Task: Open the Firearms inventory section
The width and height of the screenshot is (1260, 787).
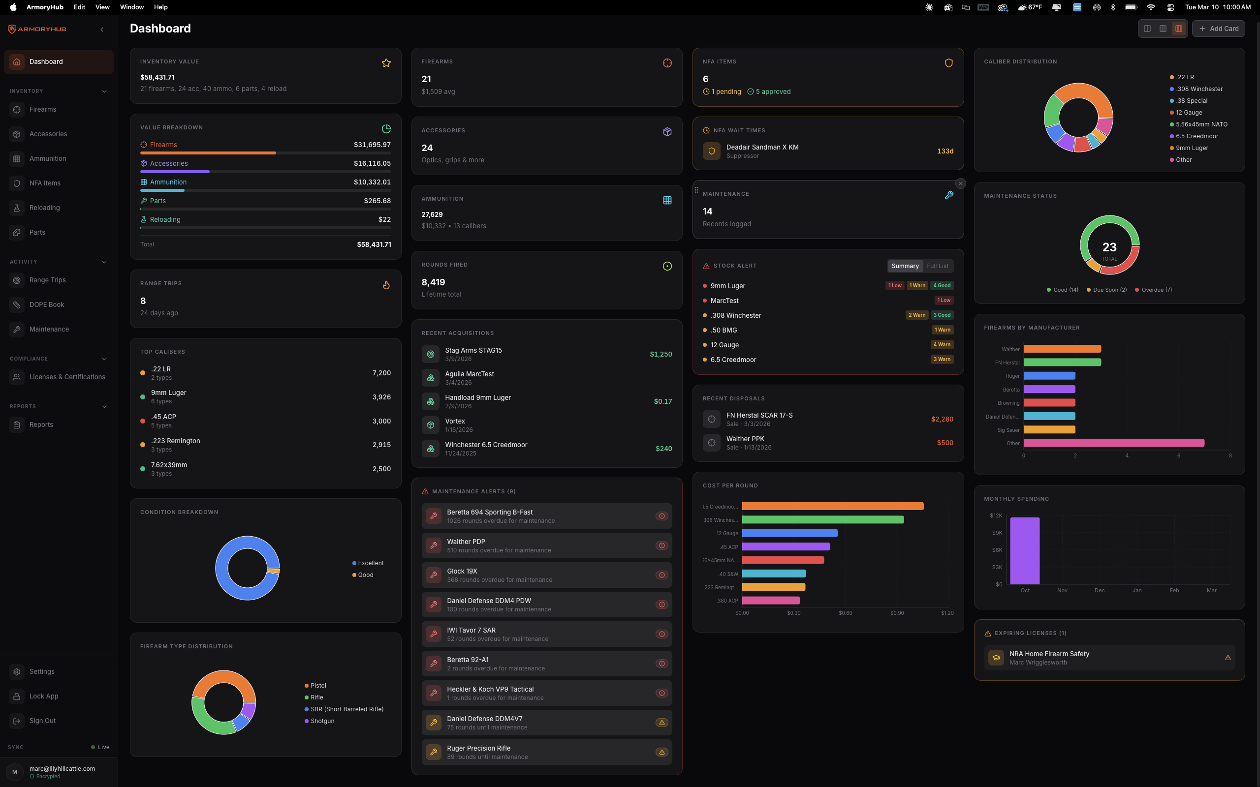Action: coord(44,109)
